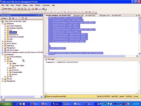Click the red Object Explorer toolbar icon
The height and width of the screenshot is (106, 141).
point(26,18)
